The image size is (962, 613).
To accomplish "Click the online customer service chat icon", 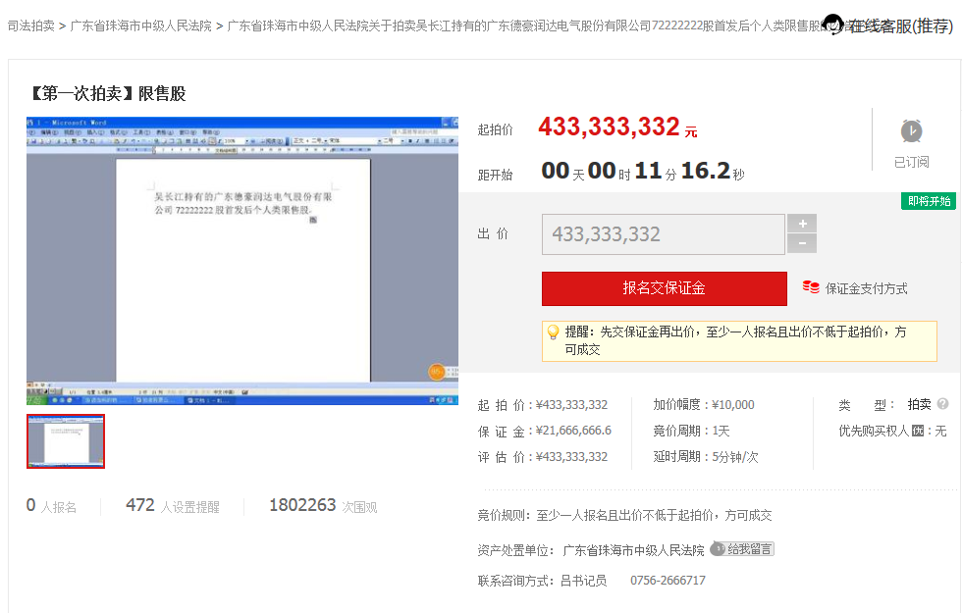I will tap(832, 25).
